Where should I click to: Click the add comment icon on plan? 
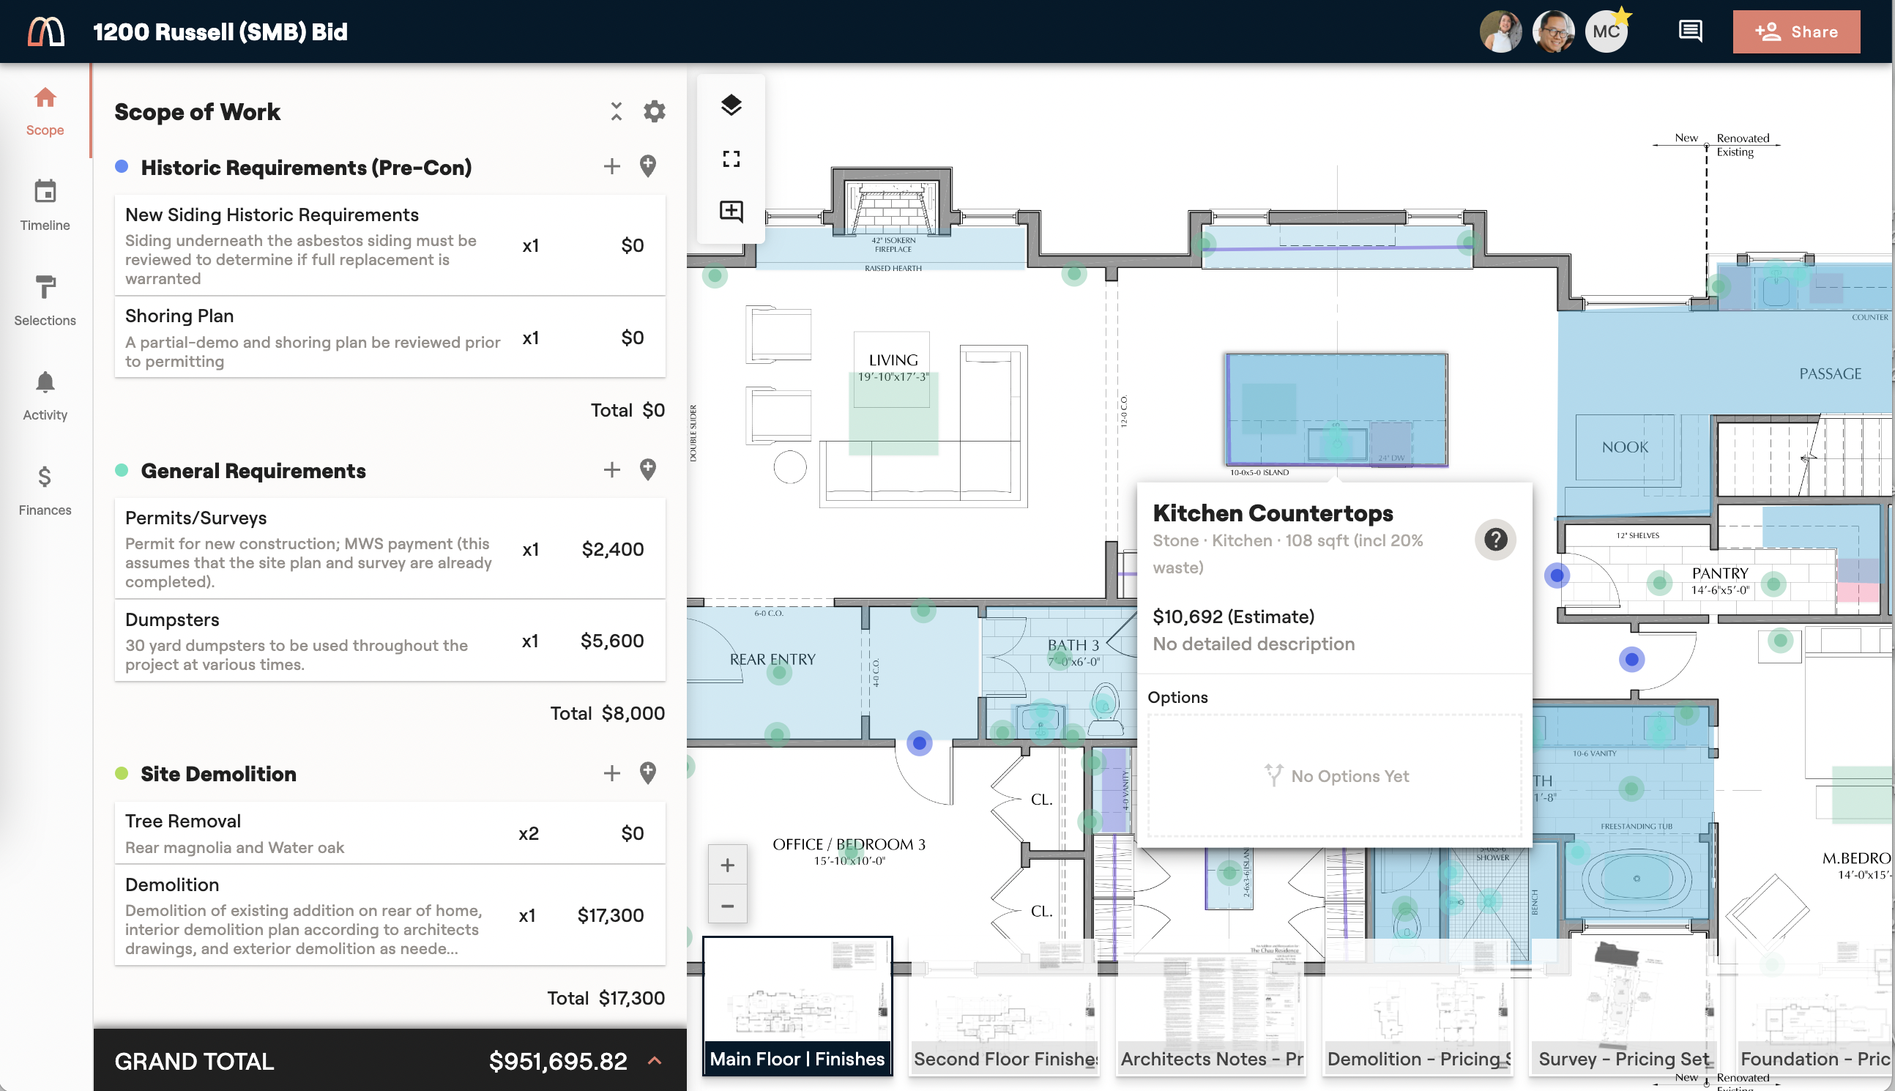[731, 212]
